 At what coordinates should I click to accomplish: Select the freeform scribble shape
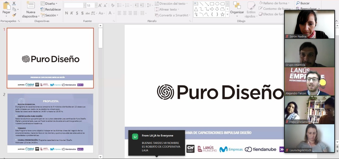click(x=196, y=15)
